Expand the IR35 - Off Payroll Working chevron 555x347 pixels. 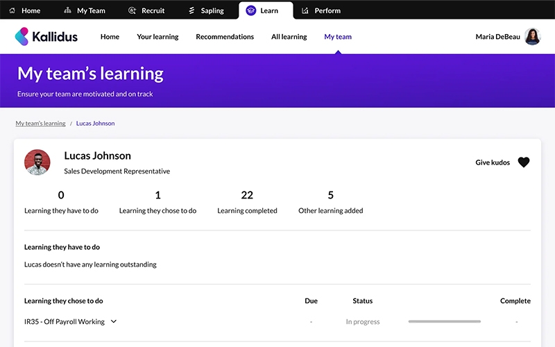(x=114, y=321)
